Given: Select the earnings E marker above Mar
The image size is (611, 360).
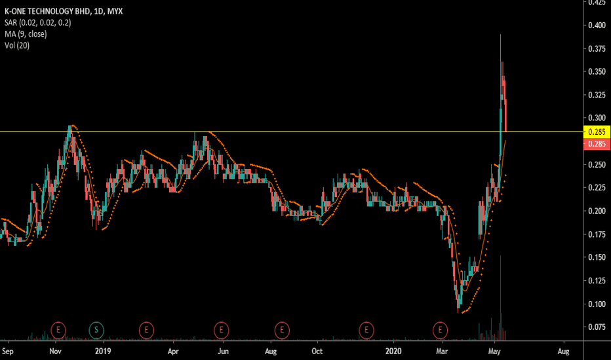Looking at the screenshot, I should point(441,330).
